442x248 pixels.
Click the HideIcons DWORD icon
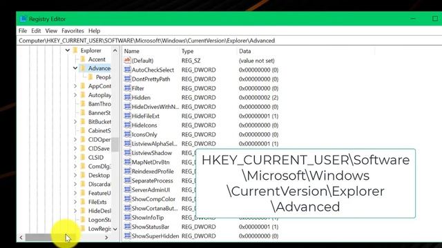(127, 125)
